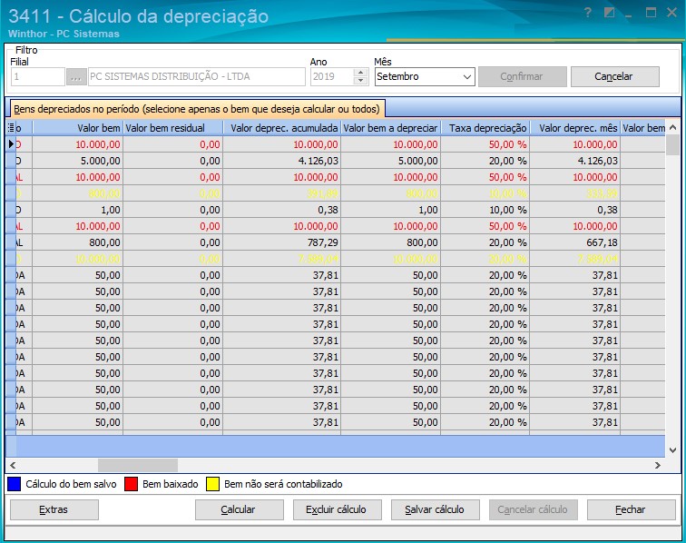686x543 pixels.
Task: Open the Mês dropdown showing Setembro
Action: (x=425, y=76)
